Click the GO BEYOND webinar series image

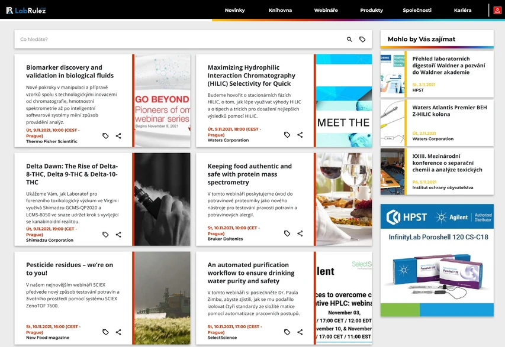point(162,100)
